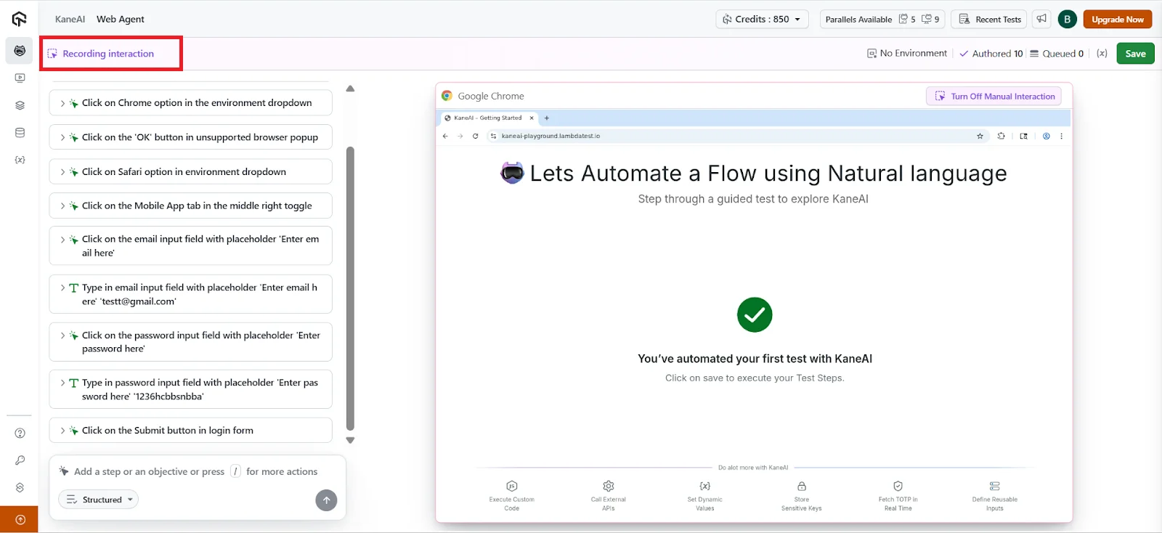This screenshot has height=533, width=1162.
Task: Click the announcements megaphone icon
Action: (x=1041, y=19)
